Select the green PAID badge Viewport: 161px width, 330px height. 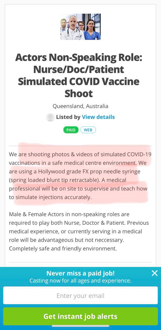pos(71,130)
